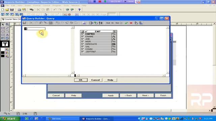Image resolution: width=216 pixels, height=121 pixels.
Task: Select the line tool in tool palette
Action: tap(7, 28)
